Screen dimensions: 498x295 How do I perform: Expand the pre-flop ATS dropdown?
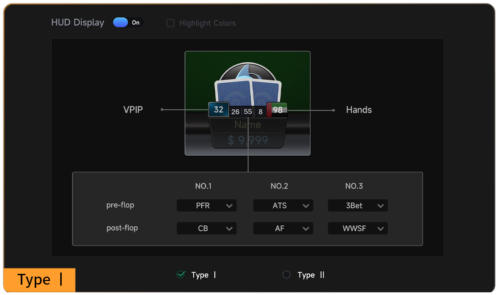tap(283, 206)
